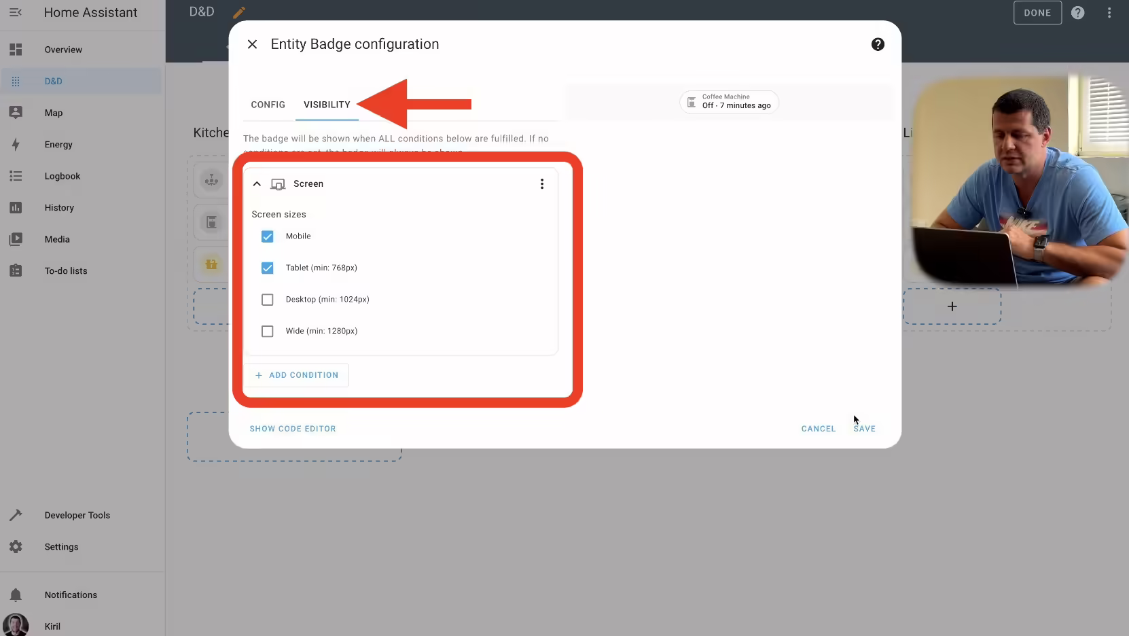The width and height of the screenshot is (1129, 636).
Task: Collapse the Screen condition chevron
Action: 257,184
